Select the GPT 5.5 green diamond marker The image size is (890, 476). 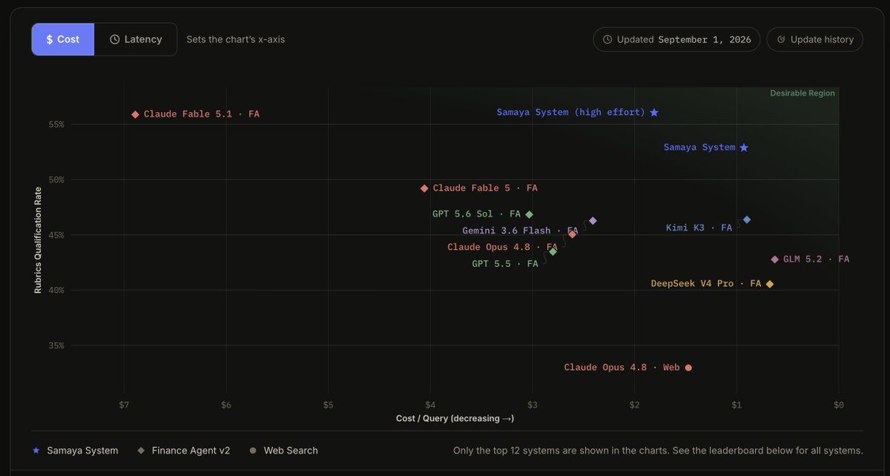[553, 251]
